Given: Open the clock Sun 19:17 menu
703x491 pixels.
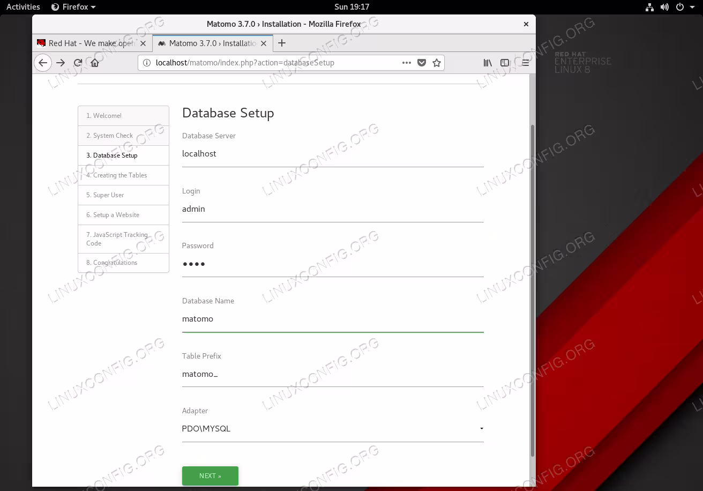Looking at the screenshot, I should pyautogui.click(x=351, y=7).
